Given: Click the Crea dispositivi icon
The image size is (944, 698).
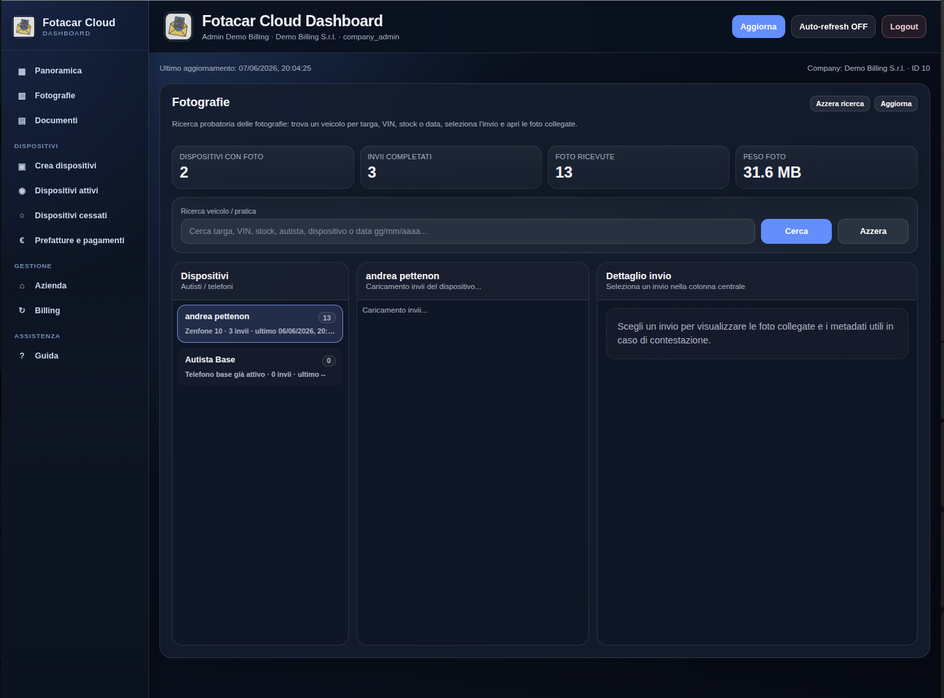Looking at the screenshot, I should pos(22,166).
